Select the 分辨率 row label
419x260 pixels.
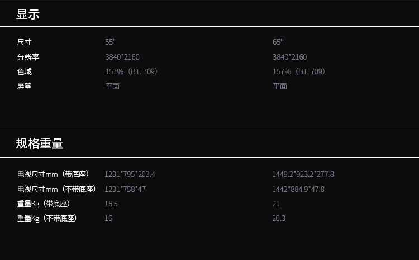click(28, 57)
